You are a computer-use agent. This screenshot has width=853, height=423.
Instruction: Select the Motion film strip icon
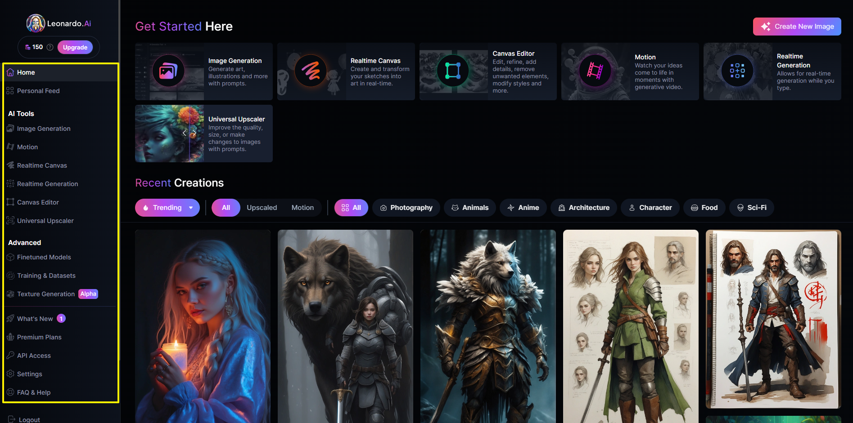coord(595,71)
